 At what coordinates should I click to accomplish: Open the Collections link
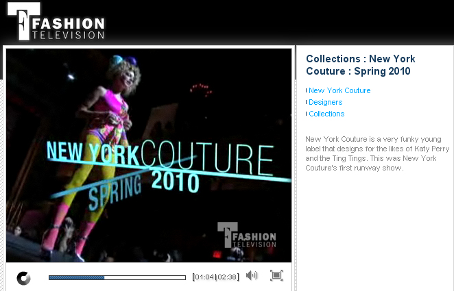pyautogui.click(x=326, y=114)
